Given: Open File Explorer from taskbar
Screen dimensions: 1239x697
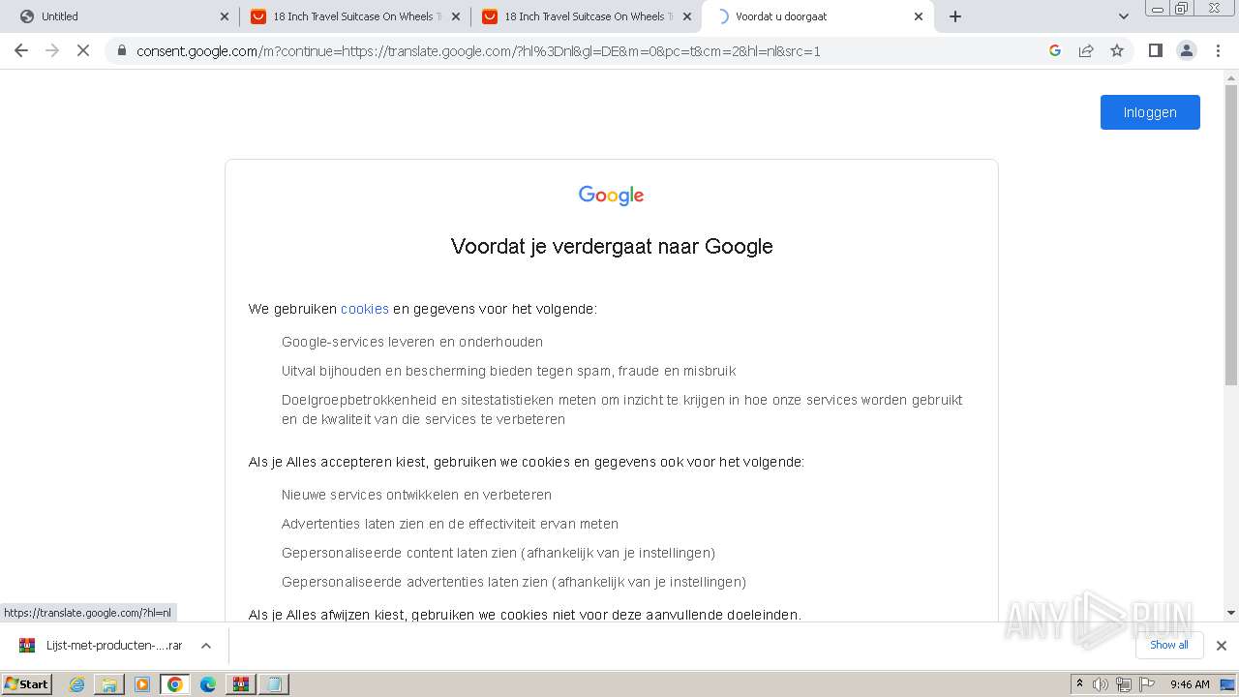Looking at the screenshot, I should pos(109,684).
